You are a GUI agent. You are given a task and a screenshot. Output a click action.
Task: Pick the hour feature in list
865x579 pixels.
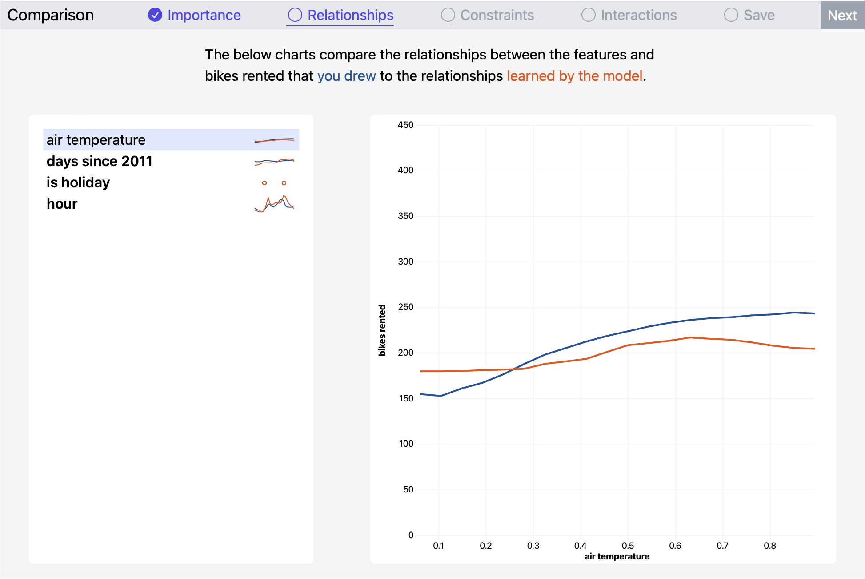coord(62,204)
